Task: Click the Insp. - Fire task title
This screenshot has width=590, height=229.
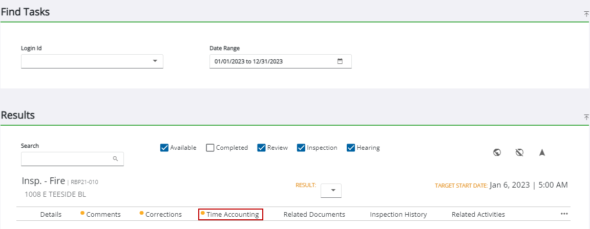Action: pyautogui.click(x=43, y=181)
